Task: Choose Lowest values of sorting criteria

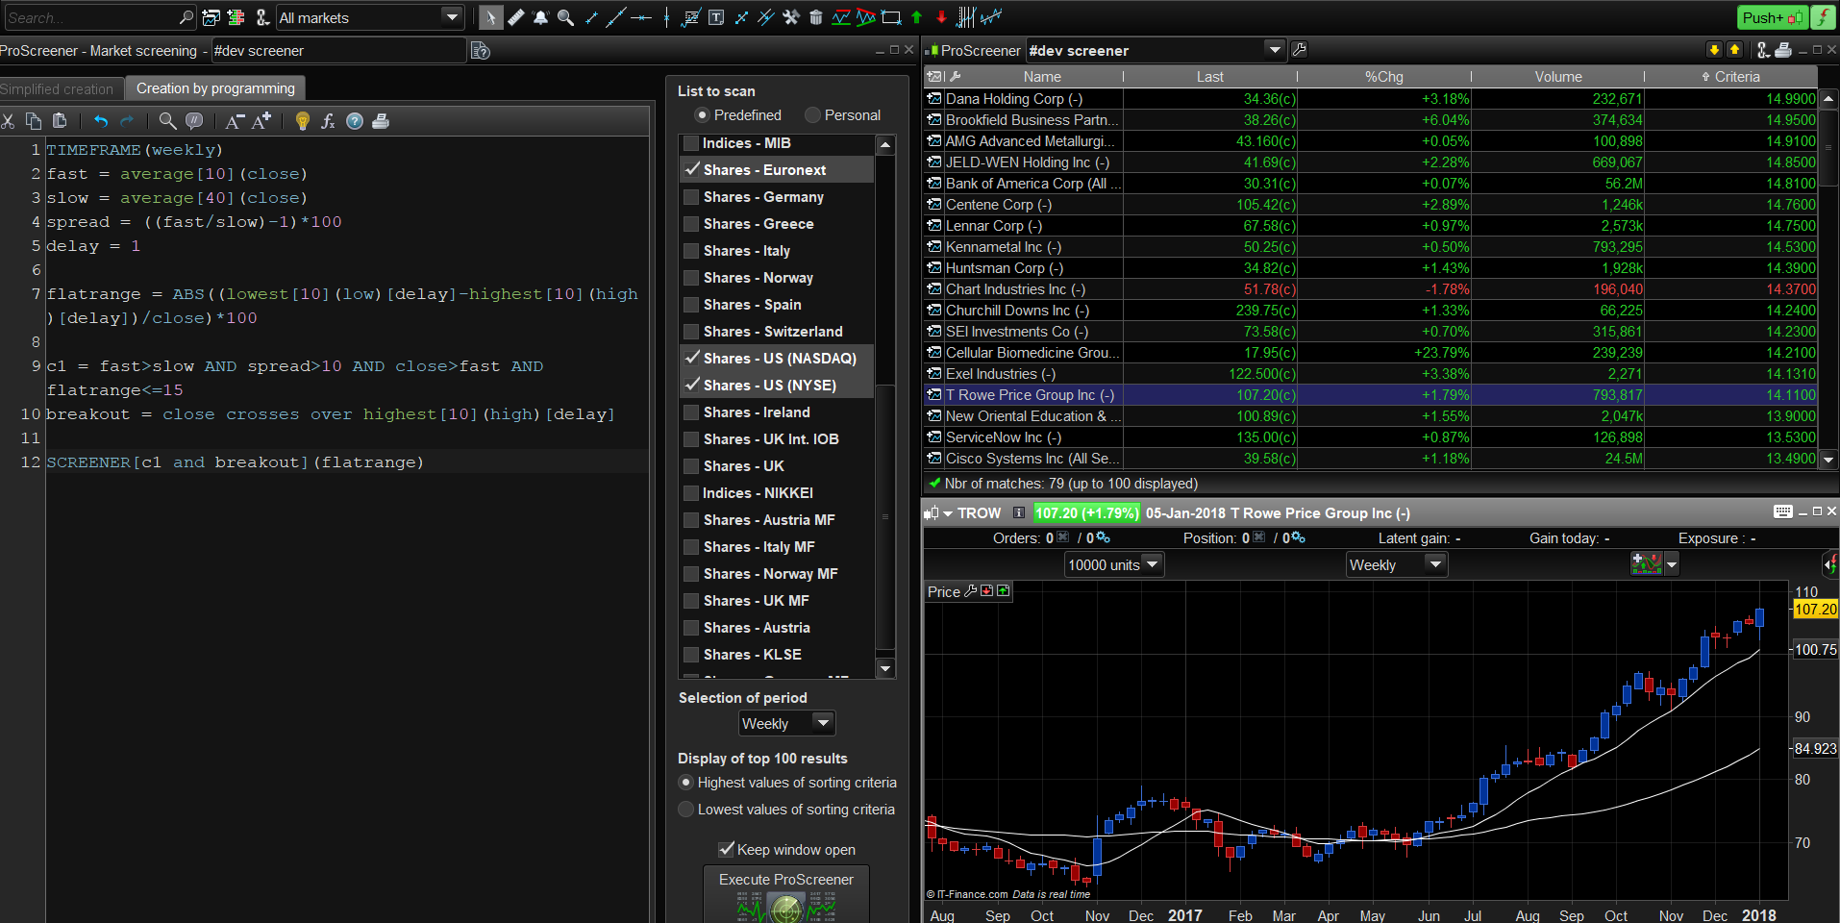Action: pyautogui.click(x=686, y=810)
